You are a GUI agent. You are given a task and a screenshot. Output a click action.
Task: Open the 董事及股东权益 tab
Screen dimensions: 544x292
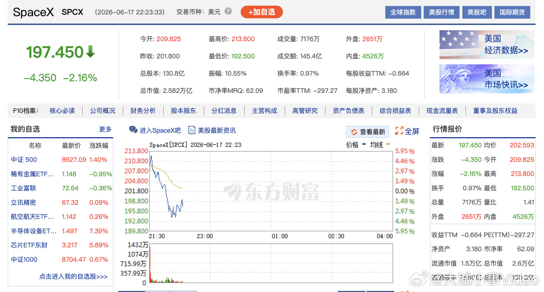point(495,111)
